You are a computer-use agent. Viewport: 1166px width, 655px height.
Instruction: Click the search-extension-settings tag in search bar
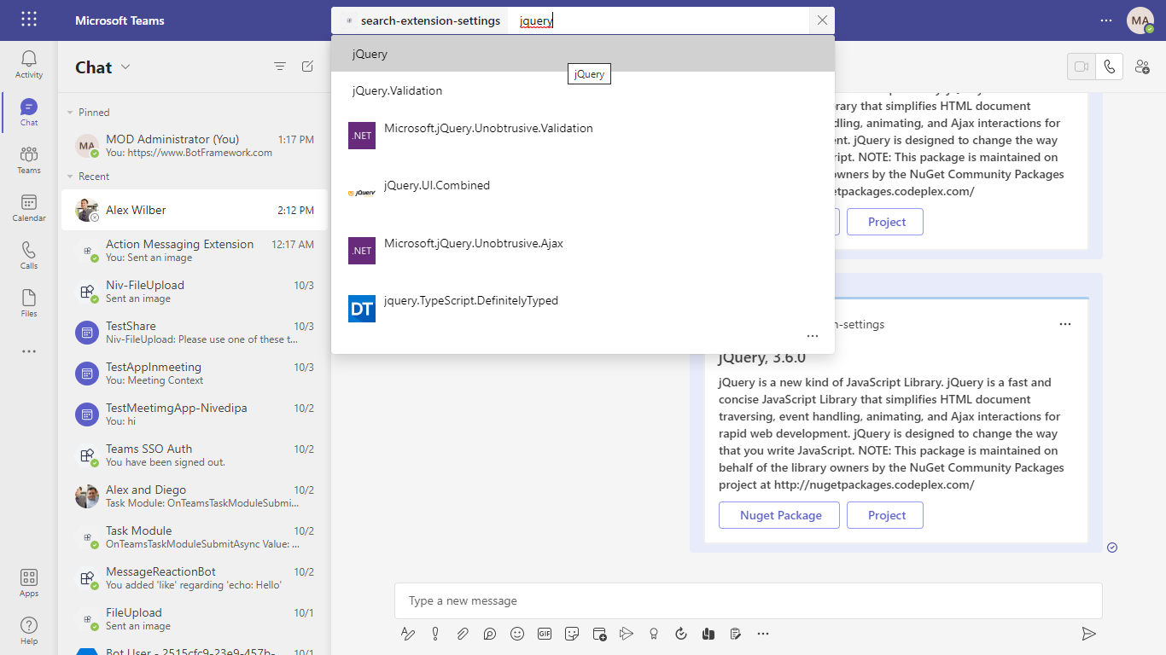422,20
